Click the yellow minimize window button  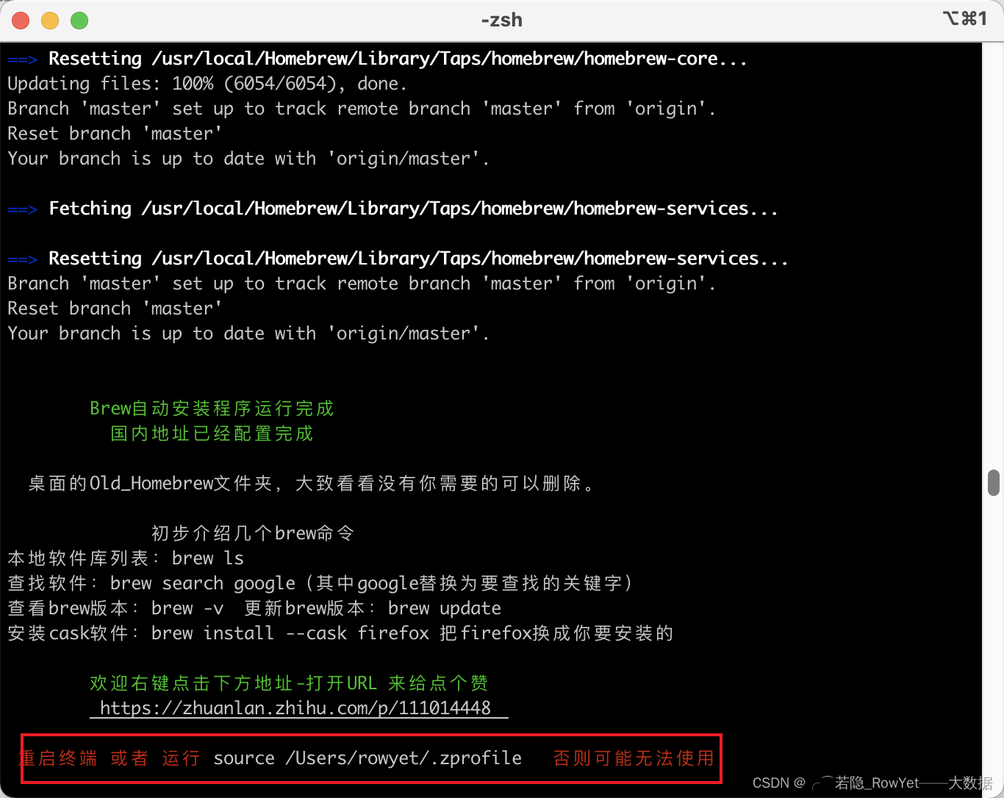pos(50,21)
